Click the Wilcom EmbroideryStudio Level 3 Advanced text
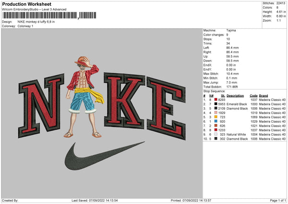Viewport: 288px width, 204px height. click(x=34, y=10)
